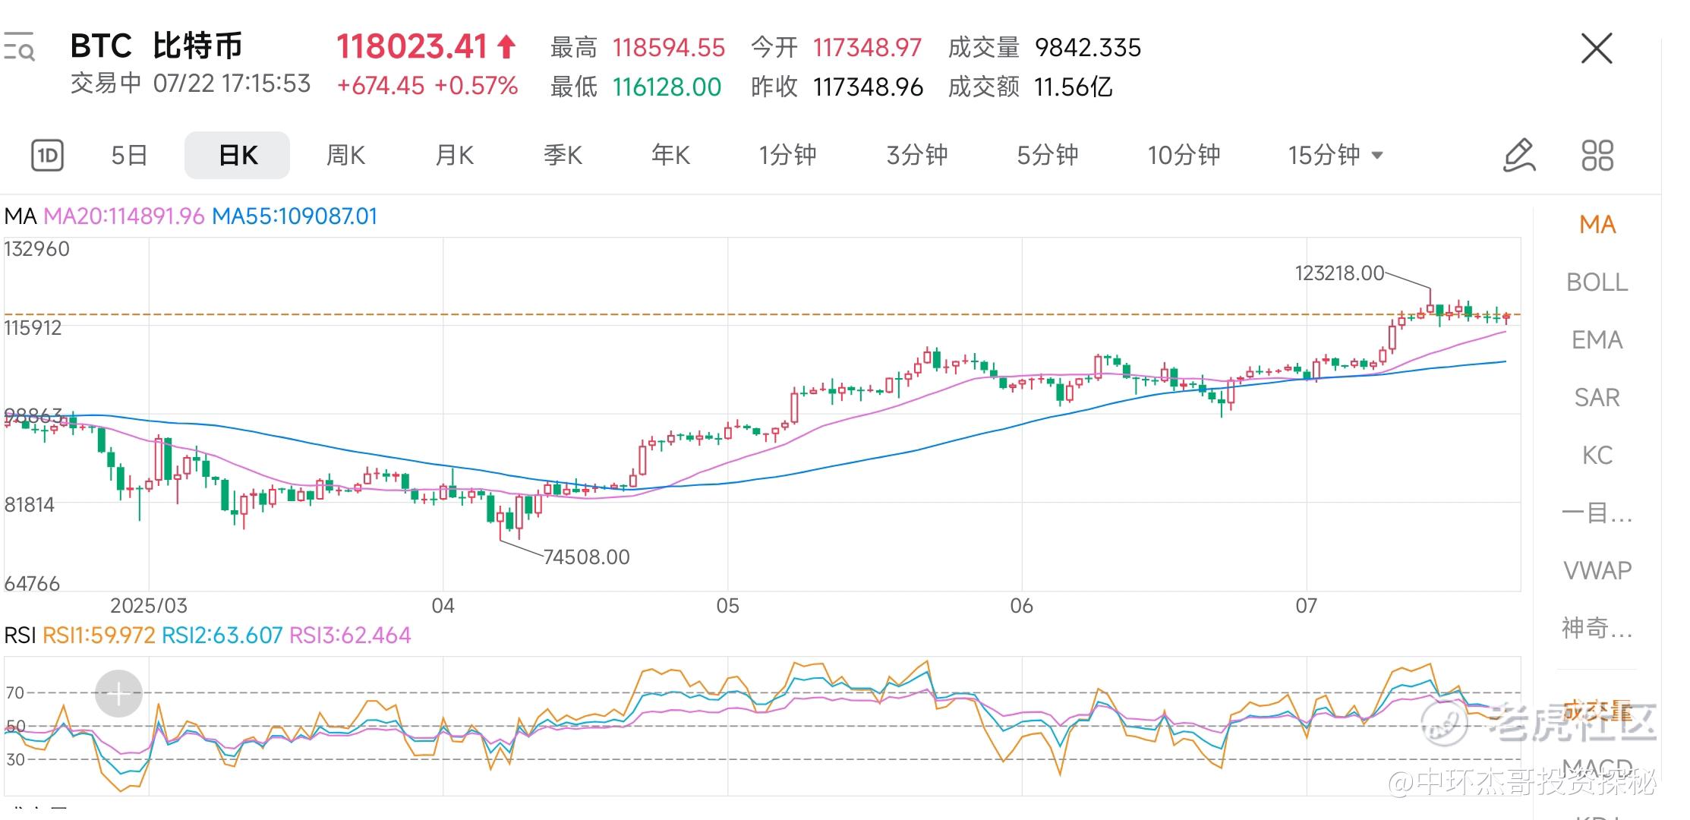This screenshot has width=1690, height=820.
Task: Open the pencil drawing tool
Action: click(1519, 156)
